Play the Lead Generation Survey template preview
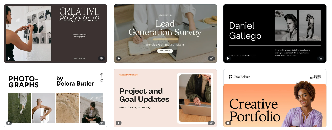 coord(119,58)
